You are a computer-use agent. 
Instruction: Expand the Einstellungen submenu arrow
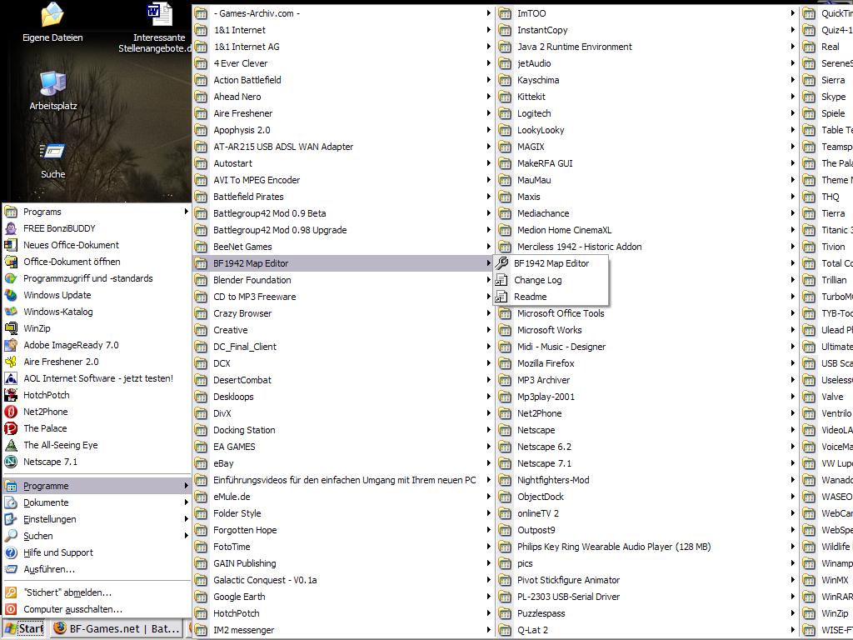coord(186,519)
